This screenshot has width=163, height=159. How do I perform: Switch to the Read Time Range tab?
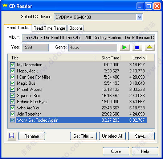click(49, 28)
